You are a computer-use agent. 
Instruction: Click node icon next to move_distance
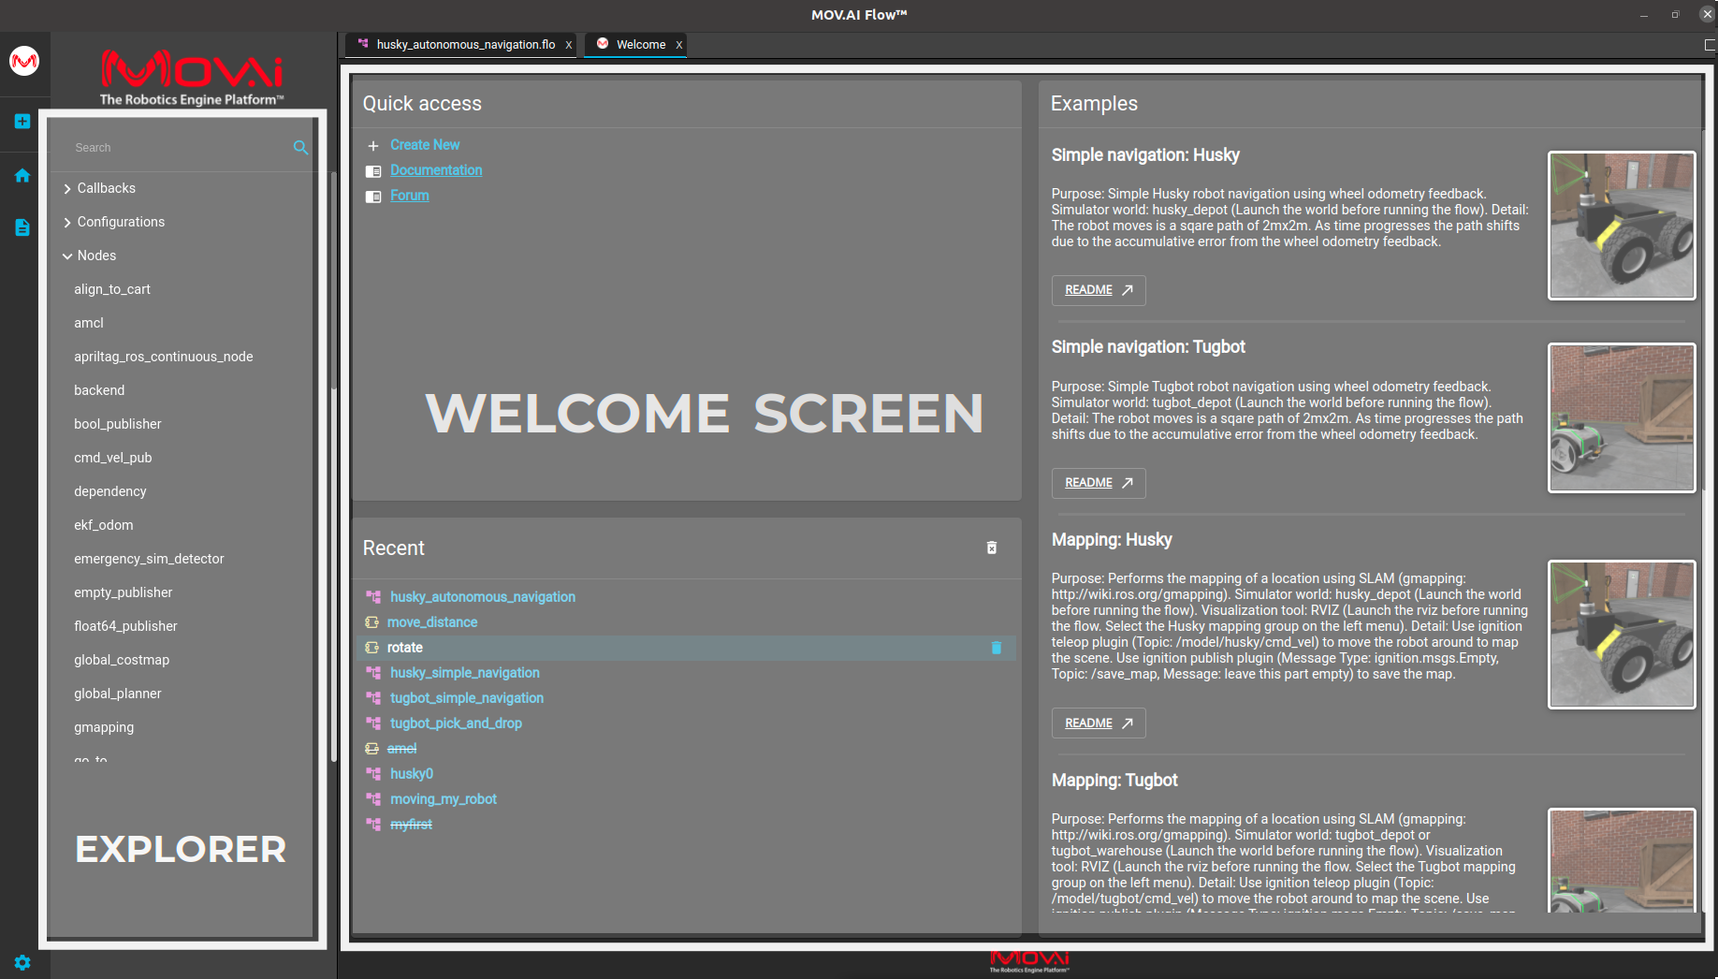[371, 622]
